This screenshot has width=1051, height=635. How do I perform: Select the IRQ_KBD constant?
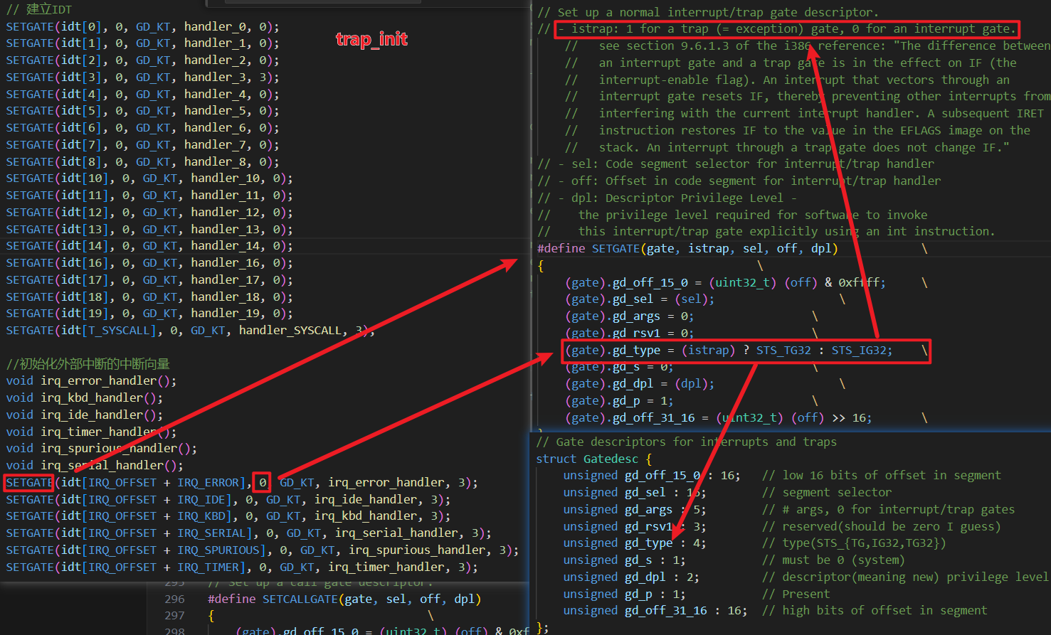click(x=201, y=516)
